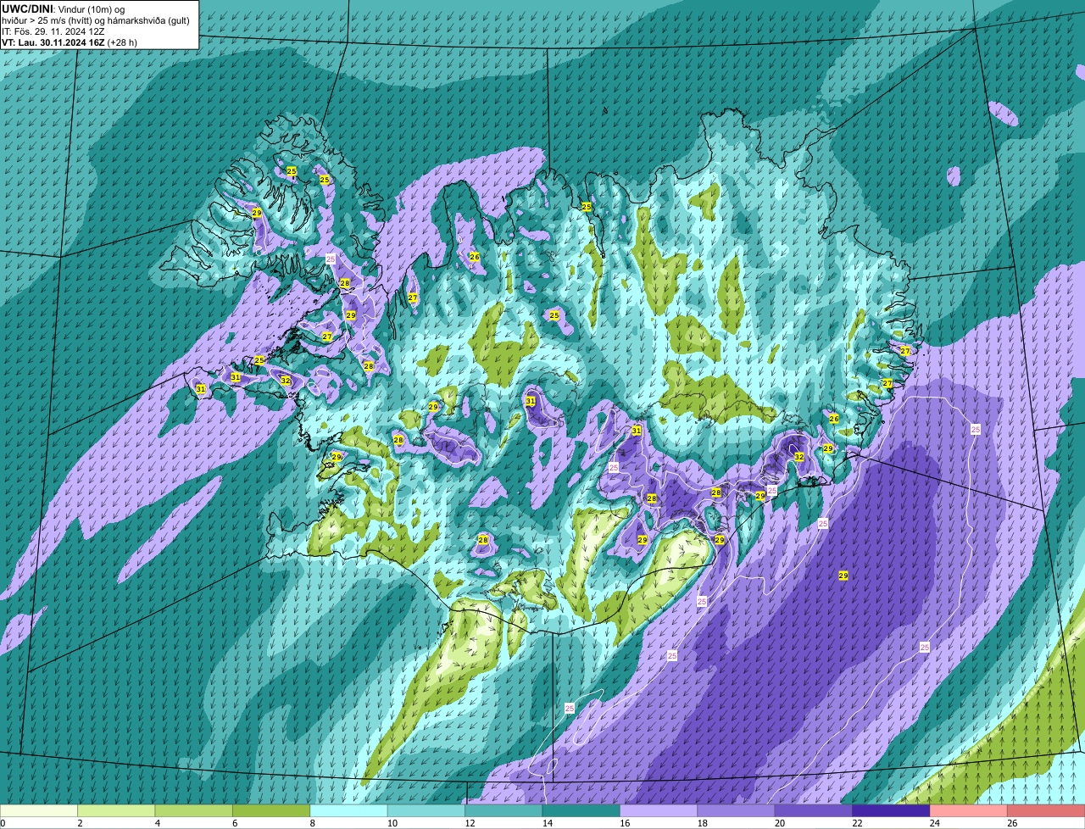Click the 4–6 m/s yellow-green legend swatch
This screenshot has height=829, width=1085.
tap(194, 810)
